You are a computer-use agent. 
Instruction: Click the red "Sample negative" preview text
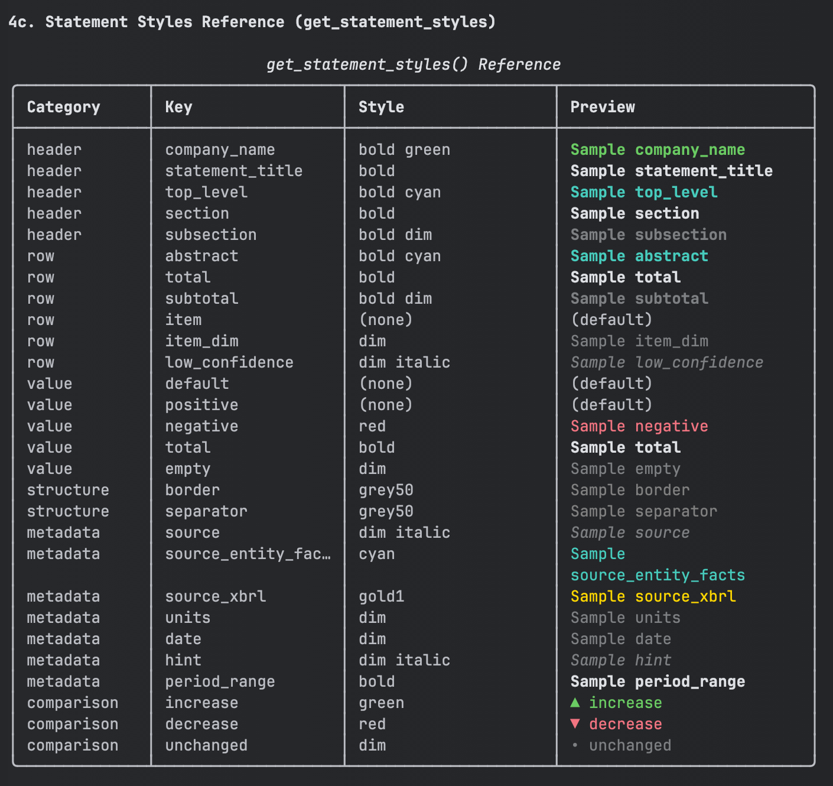[x=639, y=426]
